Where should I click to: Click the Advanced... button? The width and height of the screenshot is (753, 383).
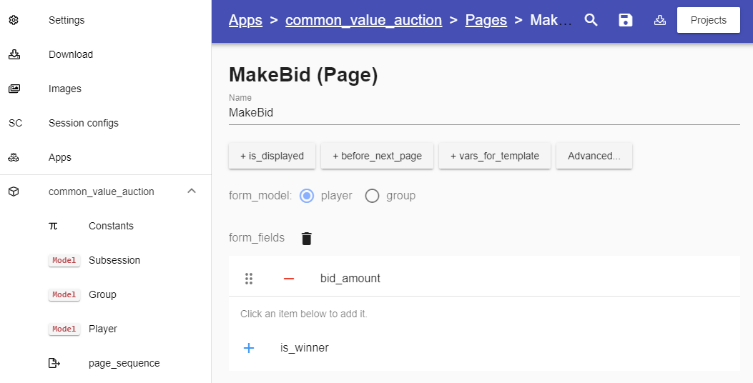pos(594,156)
